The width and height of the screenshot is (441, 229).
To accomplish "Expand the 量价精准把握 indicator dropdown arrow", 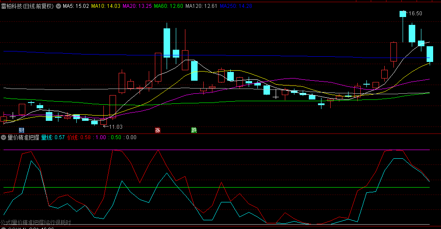I will point(3,137).
